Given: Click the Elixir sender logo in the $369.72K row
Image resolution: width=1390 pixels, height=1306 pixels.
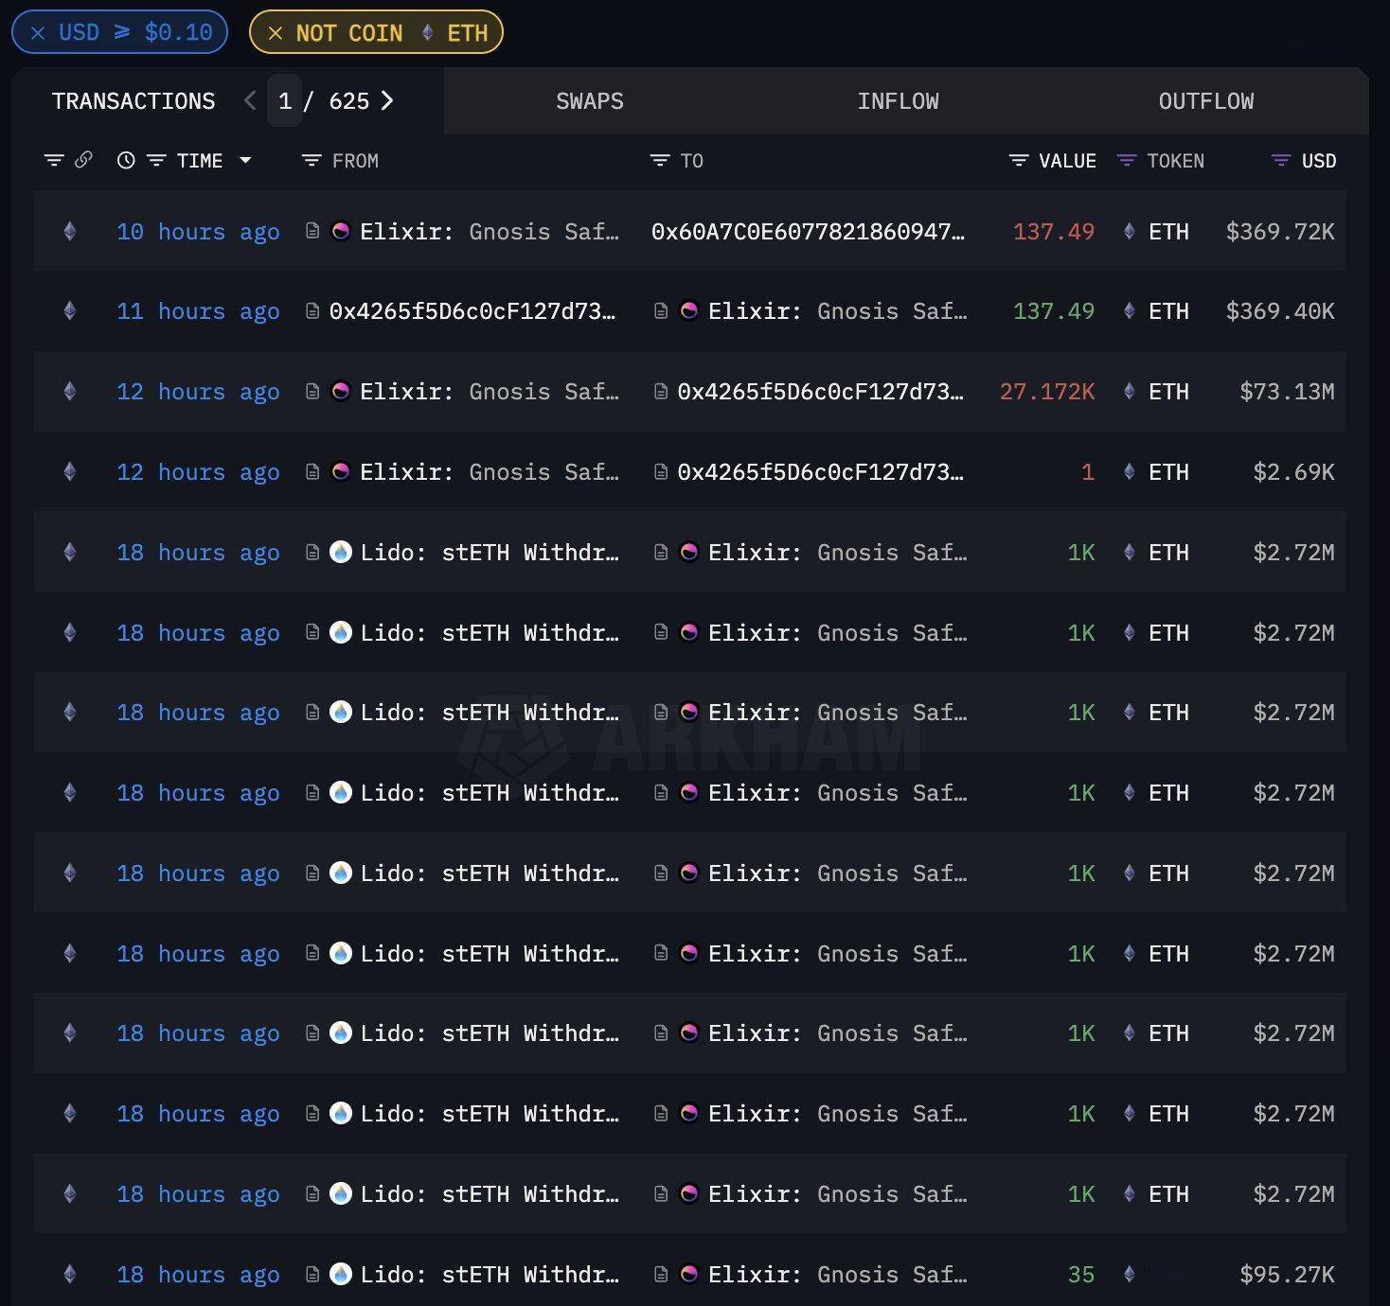Looking at the screenshot, I should pos(341,230).
